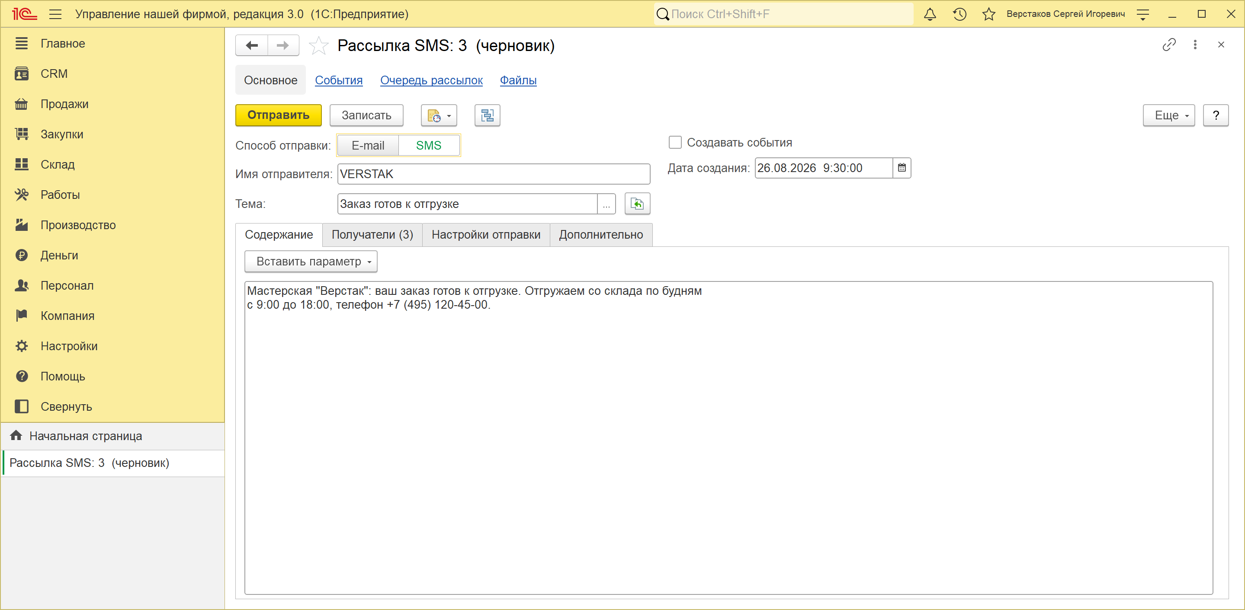Go forward with the right arrow
The height and width of the screenshot is (610, 1245).
[283, 45]
